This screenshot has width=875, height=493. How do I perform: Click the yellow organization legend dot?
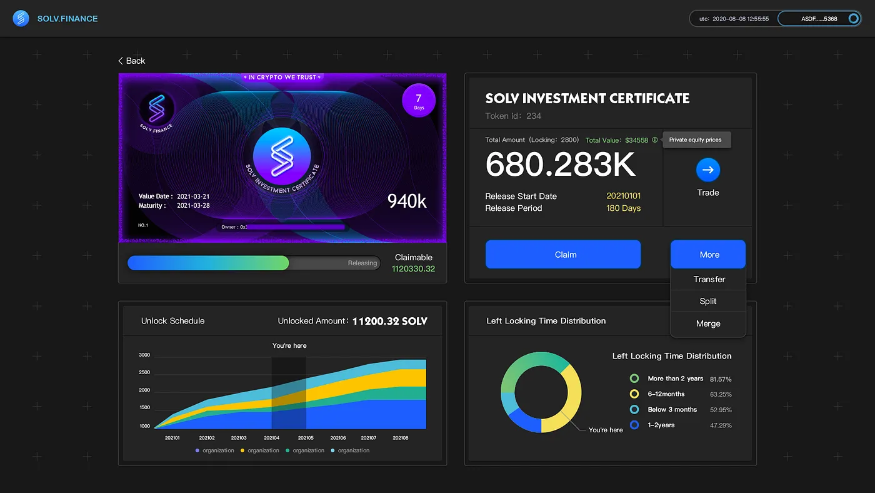[x=243, y=450]
